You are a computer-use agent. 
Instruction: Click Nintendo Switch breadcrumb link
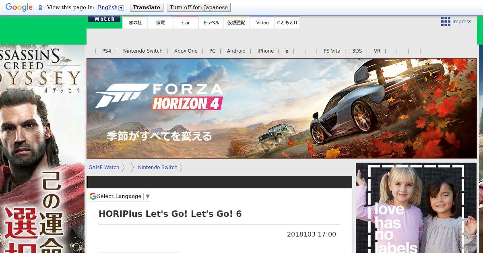158,167
